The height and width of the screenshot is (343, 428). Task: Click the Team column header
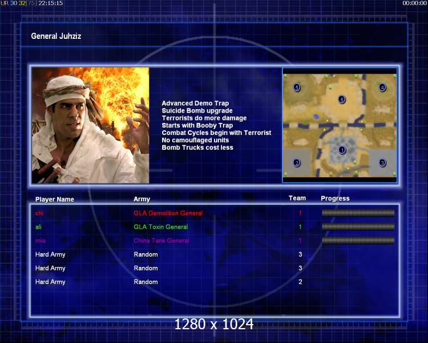coord(297,198)
